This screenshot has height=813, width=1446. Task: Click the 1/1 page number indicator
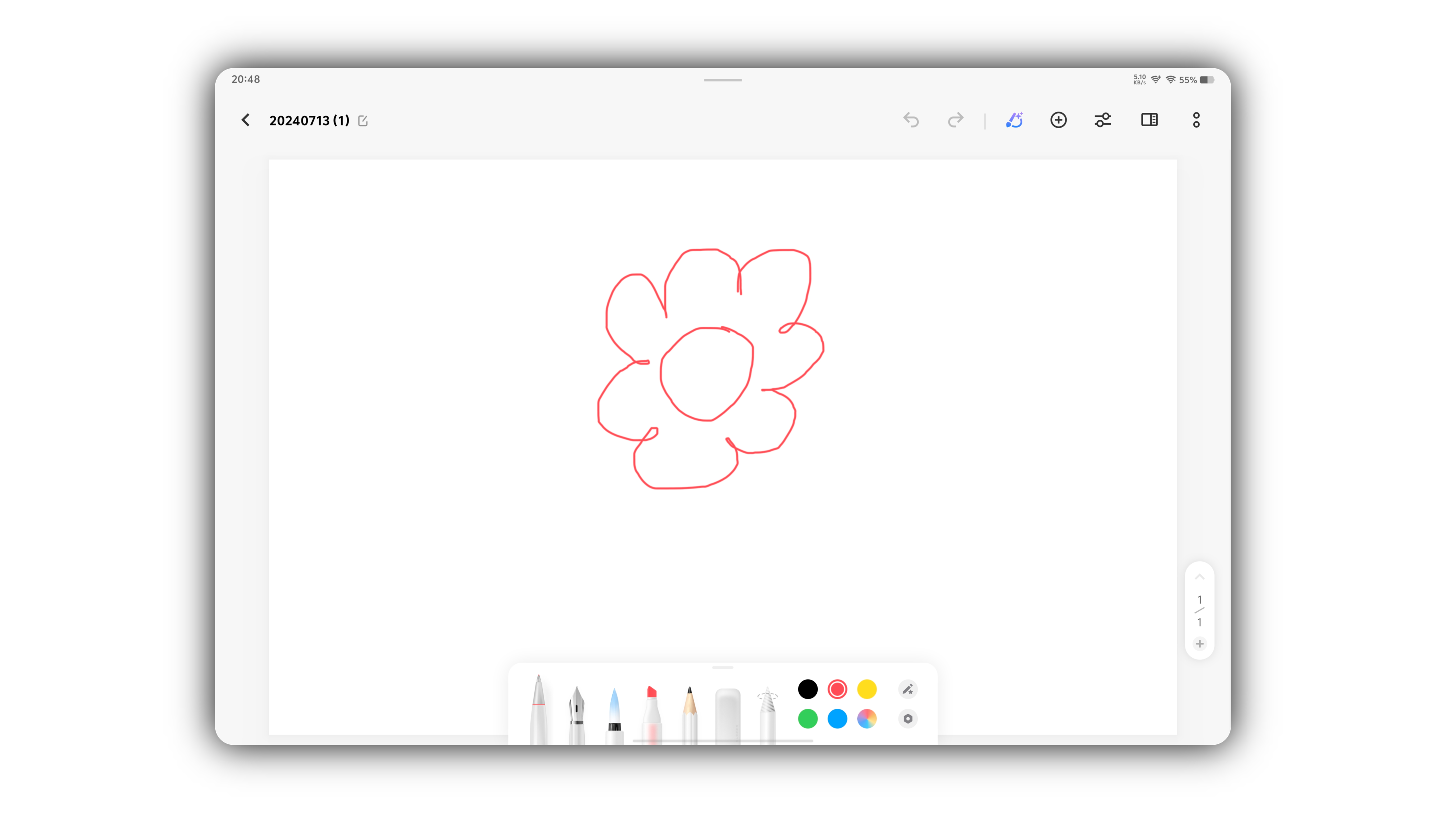pos(1200,610)
